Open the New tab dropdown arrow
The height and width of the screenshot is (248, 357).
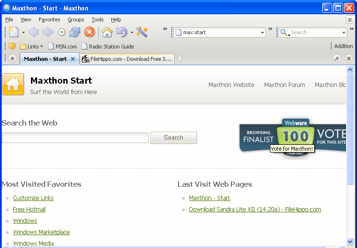23,32
